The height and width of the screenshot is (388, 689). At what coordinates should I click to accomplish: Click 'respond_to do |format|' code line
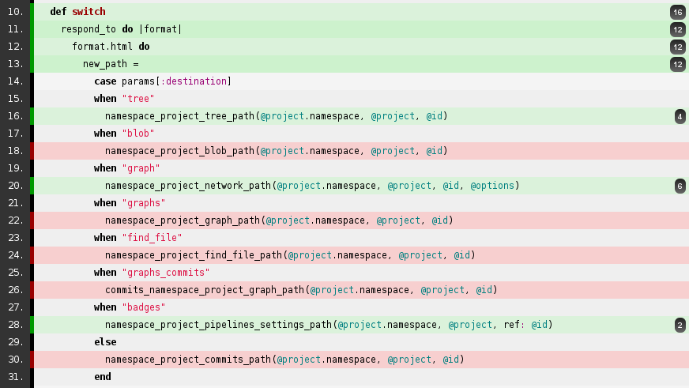(x=121, y=29)
